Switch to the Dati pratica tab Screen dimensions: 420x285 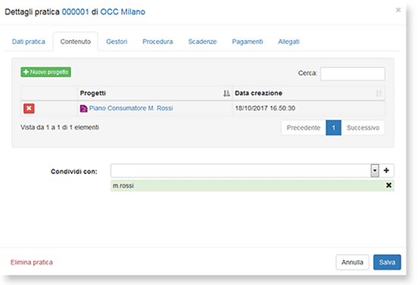(x=29, y=42)
